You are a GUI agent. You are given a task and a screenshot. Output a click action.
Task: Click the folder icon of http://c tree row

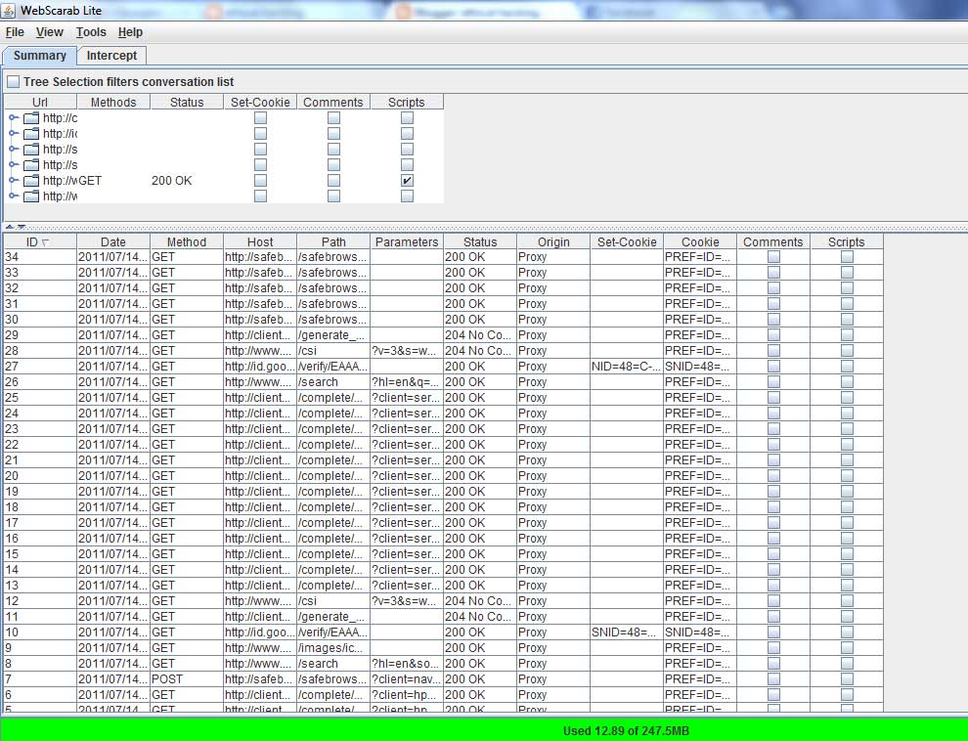click(x=31, y=118)
